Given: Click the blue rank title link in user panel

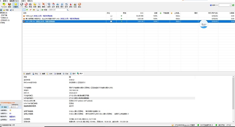Looking at the screenshot, I should [12, 116].
